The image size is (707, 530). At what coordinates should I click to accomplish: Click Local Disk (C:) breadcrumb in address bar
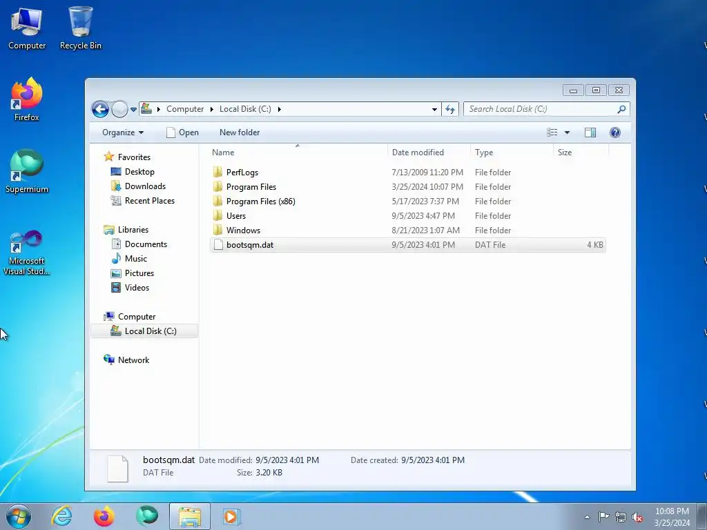[245, 109]
